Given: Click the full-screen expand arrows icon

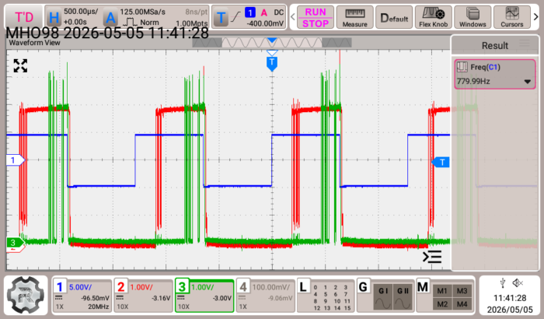Looking at the screenshot, I should [20, 65].
